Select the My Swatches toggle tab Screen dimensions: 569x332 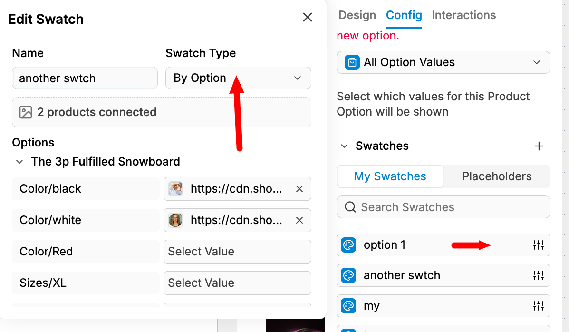(390, 176)
